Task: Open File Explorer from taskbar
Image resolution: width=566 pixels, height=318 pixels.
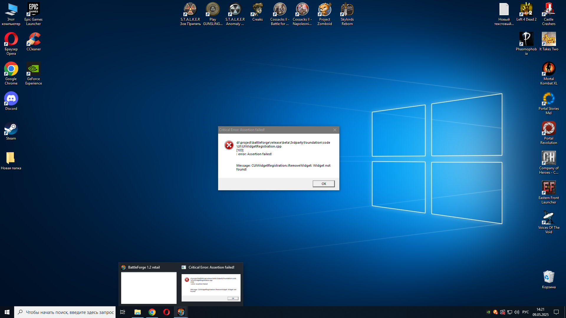Action: tap(137, 312)
